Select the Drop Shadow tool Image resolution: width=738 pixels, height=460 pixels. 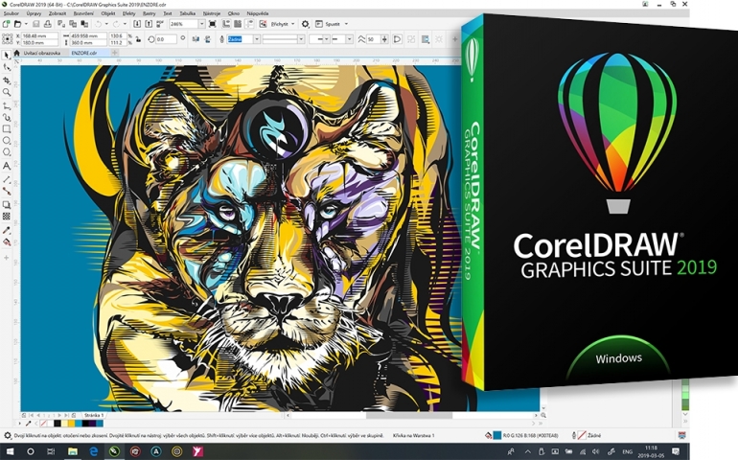pyautogui.click(x=7, y=204)
